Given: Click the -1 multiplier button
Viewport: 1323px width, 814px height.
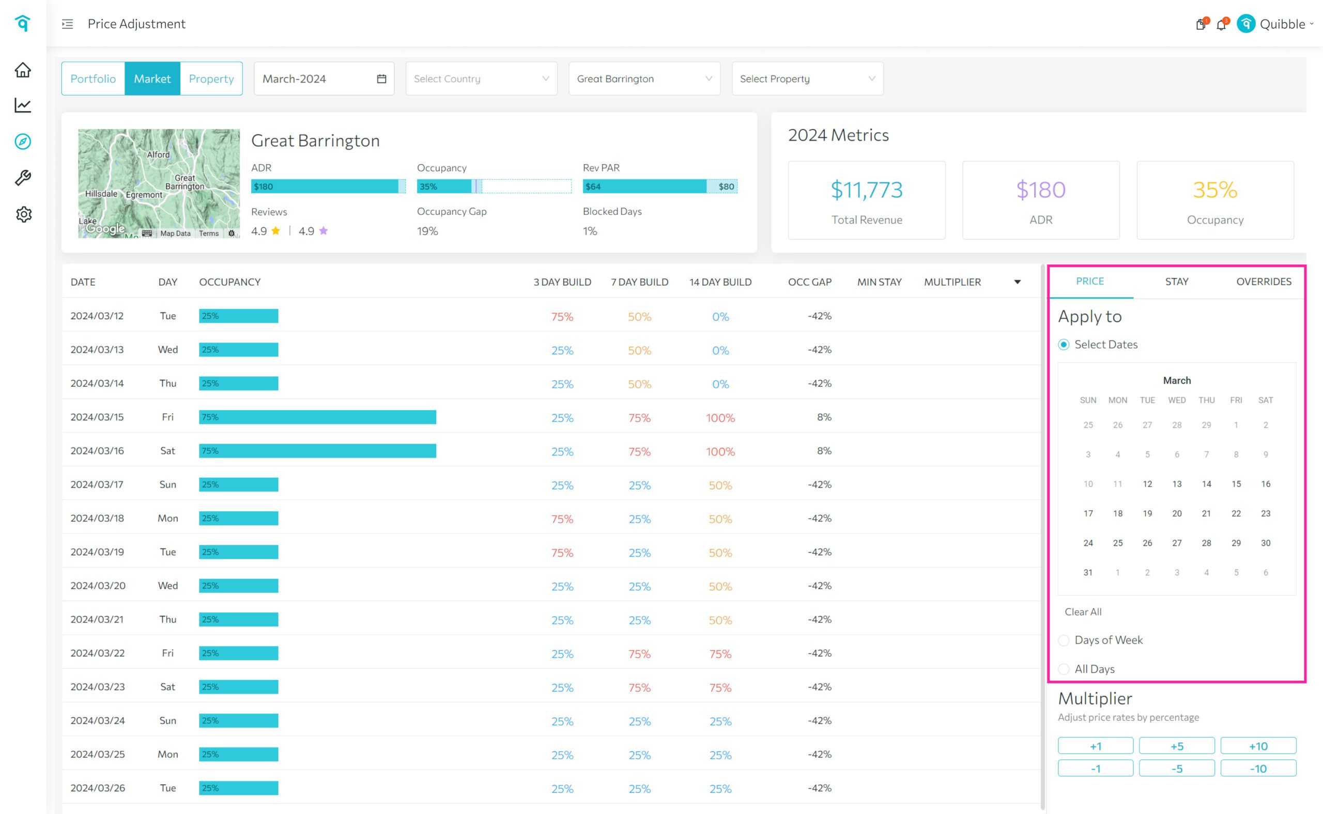Looking at the screenshot, I should tap(1095, 769).
